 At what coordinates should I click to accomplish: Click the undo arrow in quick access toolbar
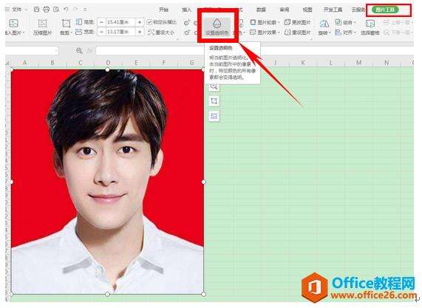(66, 10)
